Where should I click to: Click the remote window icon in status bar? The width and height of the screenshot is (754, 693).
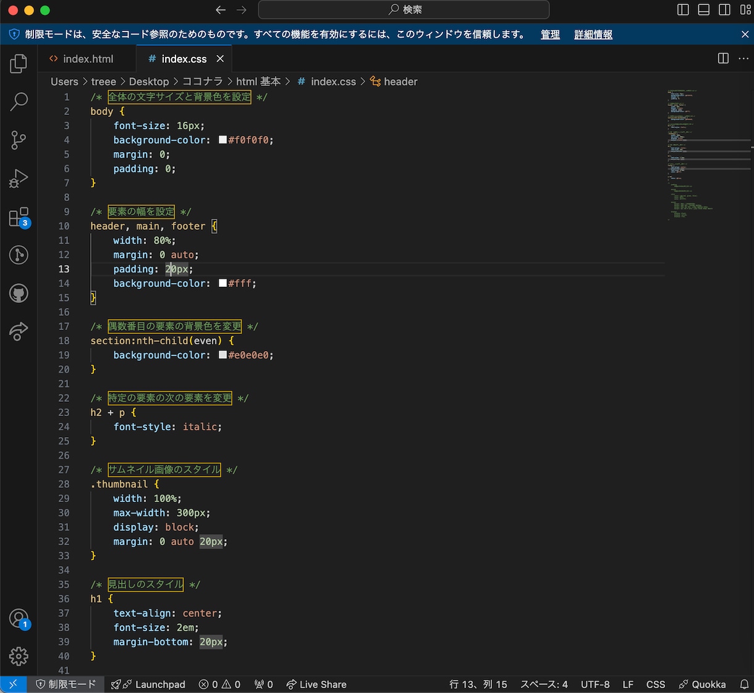(13, 684)
